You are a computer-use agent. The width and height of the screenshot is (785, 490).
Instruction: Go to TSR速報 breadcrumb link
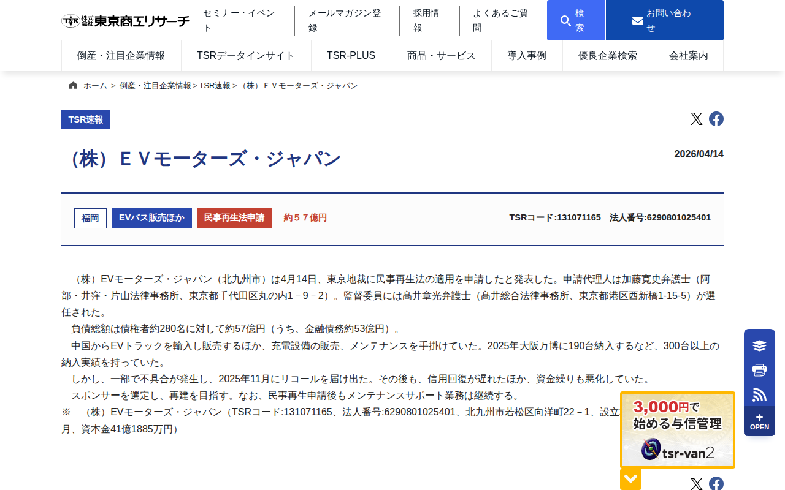pos(215,86)
